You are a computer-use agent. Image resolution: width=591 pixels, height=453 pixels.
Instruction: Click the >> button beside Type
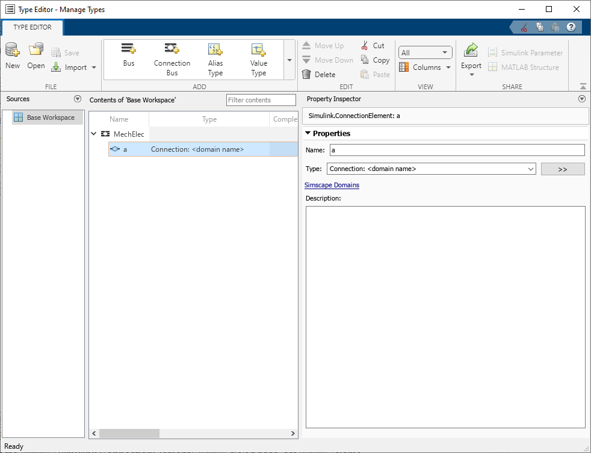pos(562,169)
